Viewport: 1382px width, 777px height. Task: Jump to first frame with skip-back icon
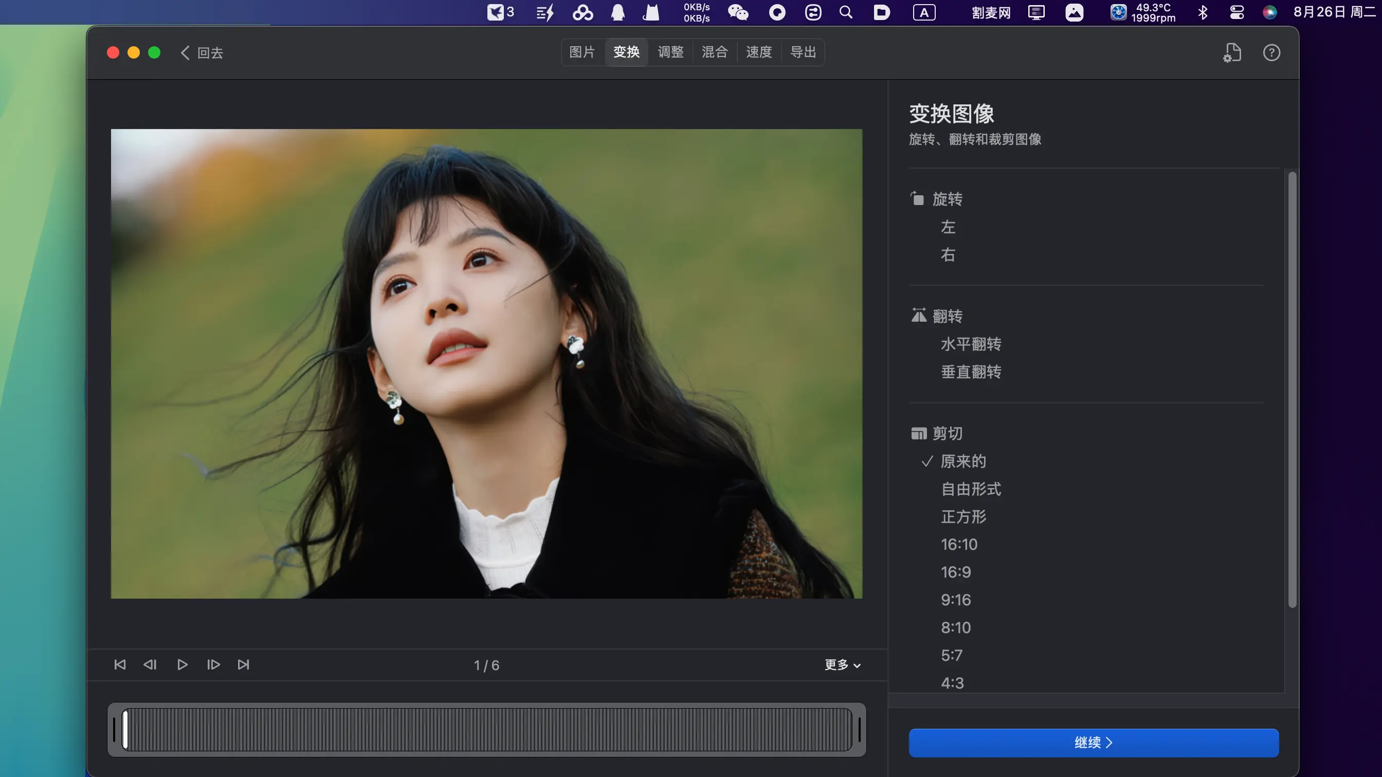coord(120,665)
